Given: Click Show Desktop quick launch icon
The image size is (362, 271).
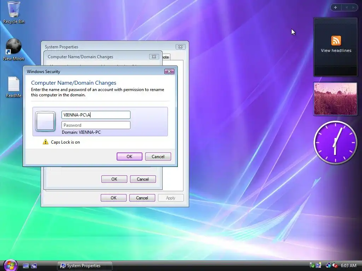Looking at the screenshot, I should pyautogui.click(x=26, y=266).
